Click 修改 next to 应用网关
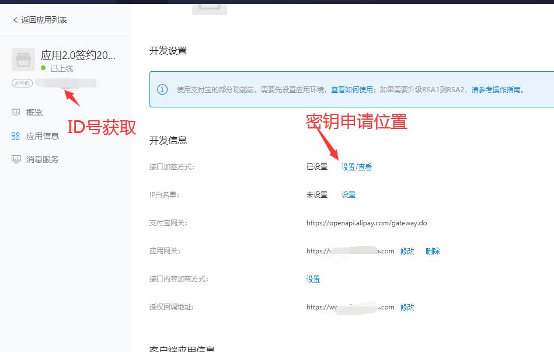The height and width of the screenshot is (352, 554). (x=407, y=251)
